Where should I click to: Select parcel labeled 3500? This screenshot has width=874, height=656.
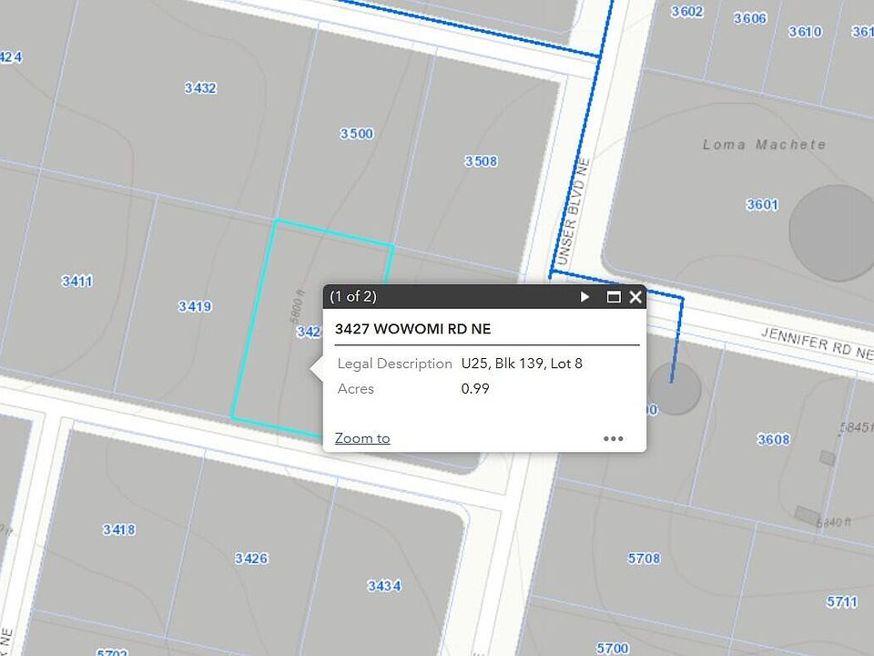point(357,134)
